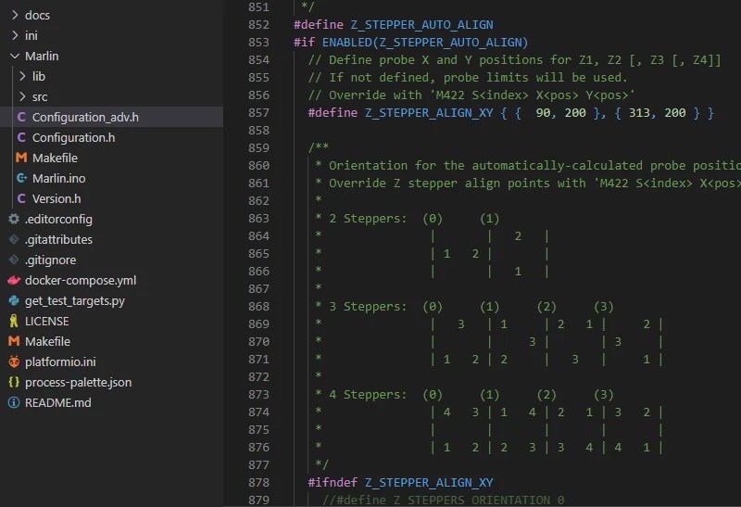Click the M icon of root Makefile
This screenshot has height=507, width=741.
tap(14, 341)
